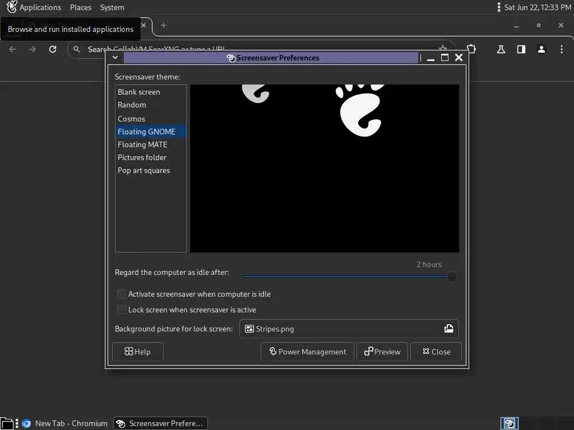
Task: Open the window menu chevron in titlebar
Action: point(115,58)
